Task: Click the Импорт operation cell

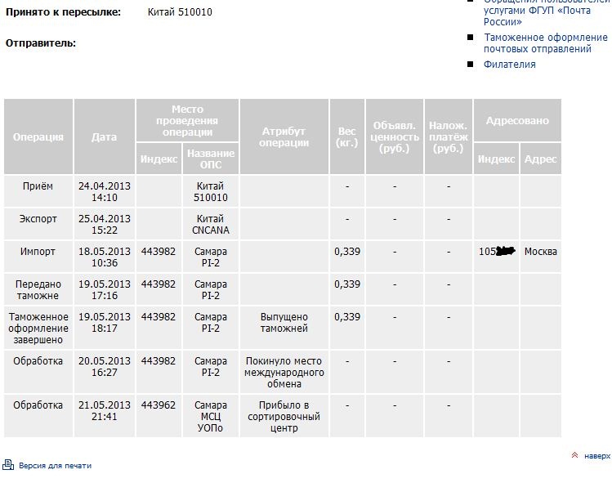Action: coord(38,257)
